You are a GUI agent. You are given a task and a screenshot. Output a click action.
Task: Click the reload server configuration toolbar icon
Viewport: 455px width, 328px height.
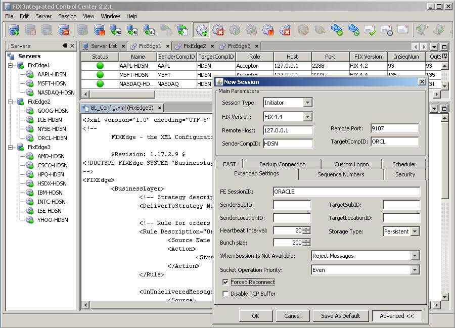(x=183, y=30)
